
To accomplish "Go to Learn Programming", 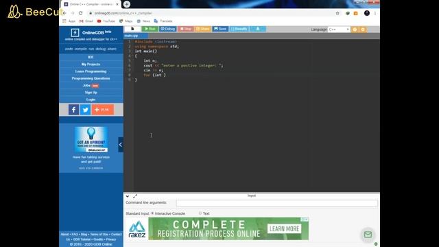I will (x=91, y=71).
